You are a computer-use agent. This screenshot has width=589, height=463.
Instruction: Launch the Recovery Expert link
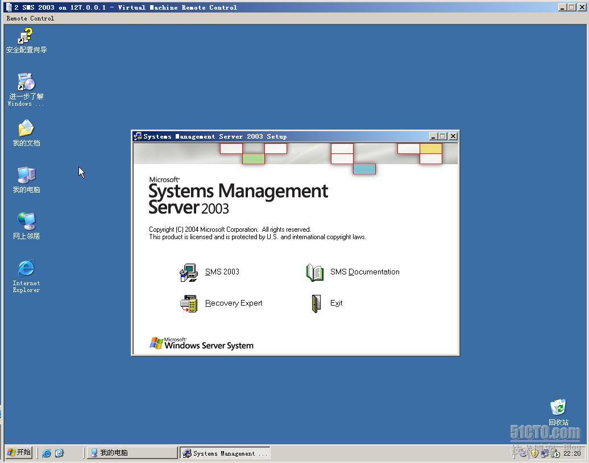[x=234, y=303]
